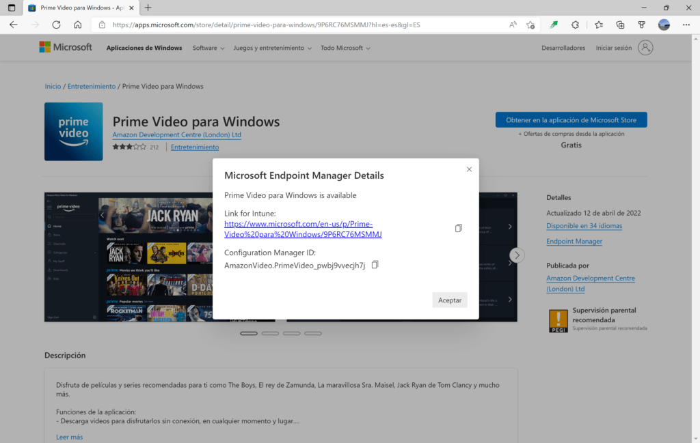
Task: Close the Prime Video para Windows tab
Action: tap(131, 8)
